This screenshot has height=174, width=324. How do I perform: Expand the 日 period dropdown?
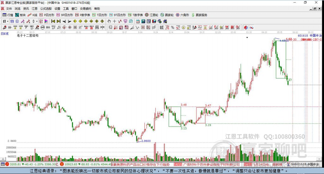[x=8, y=21]
